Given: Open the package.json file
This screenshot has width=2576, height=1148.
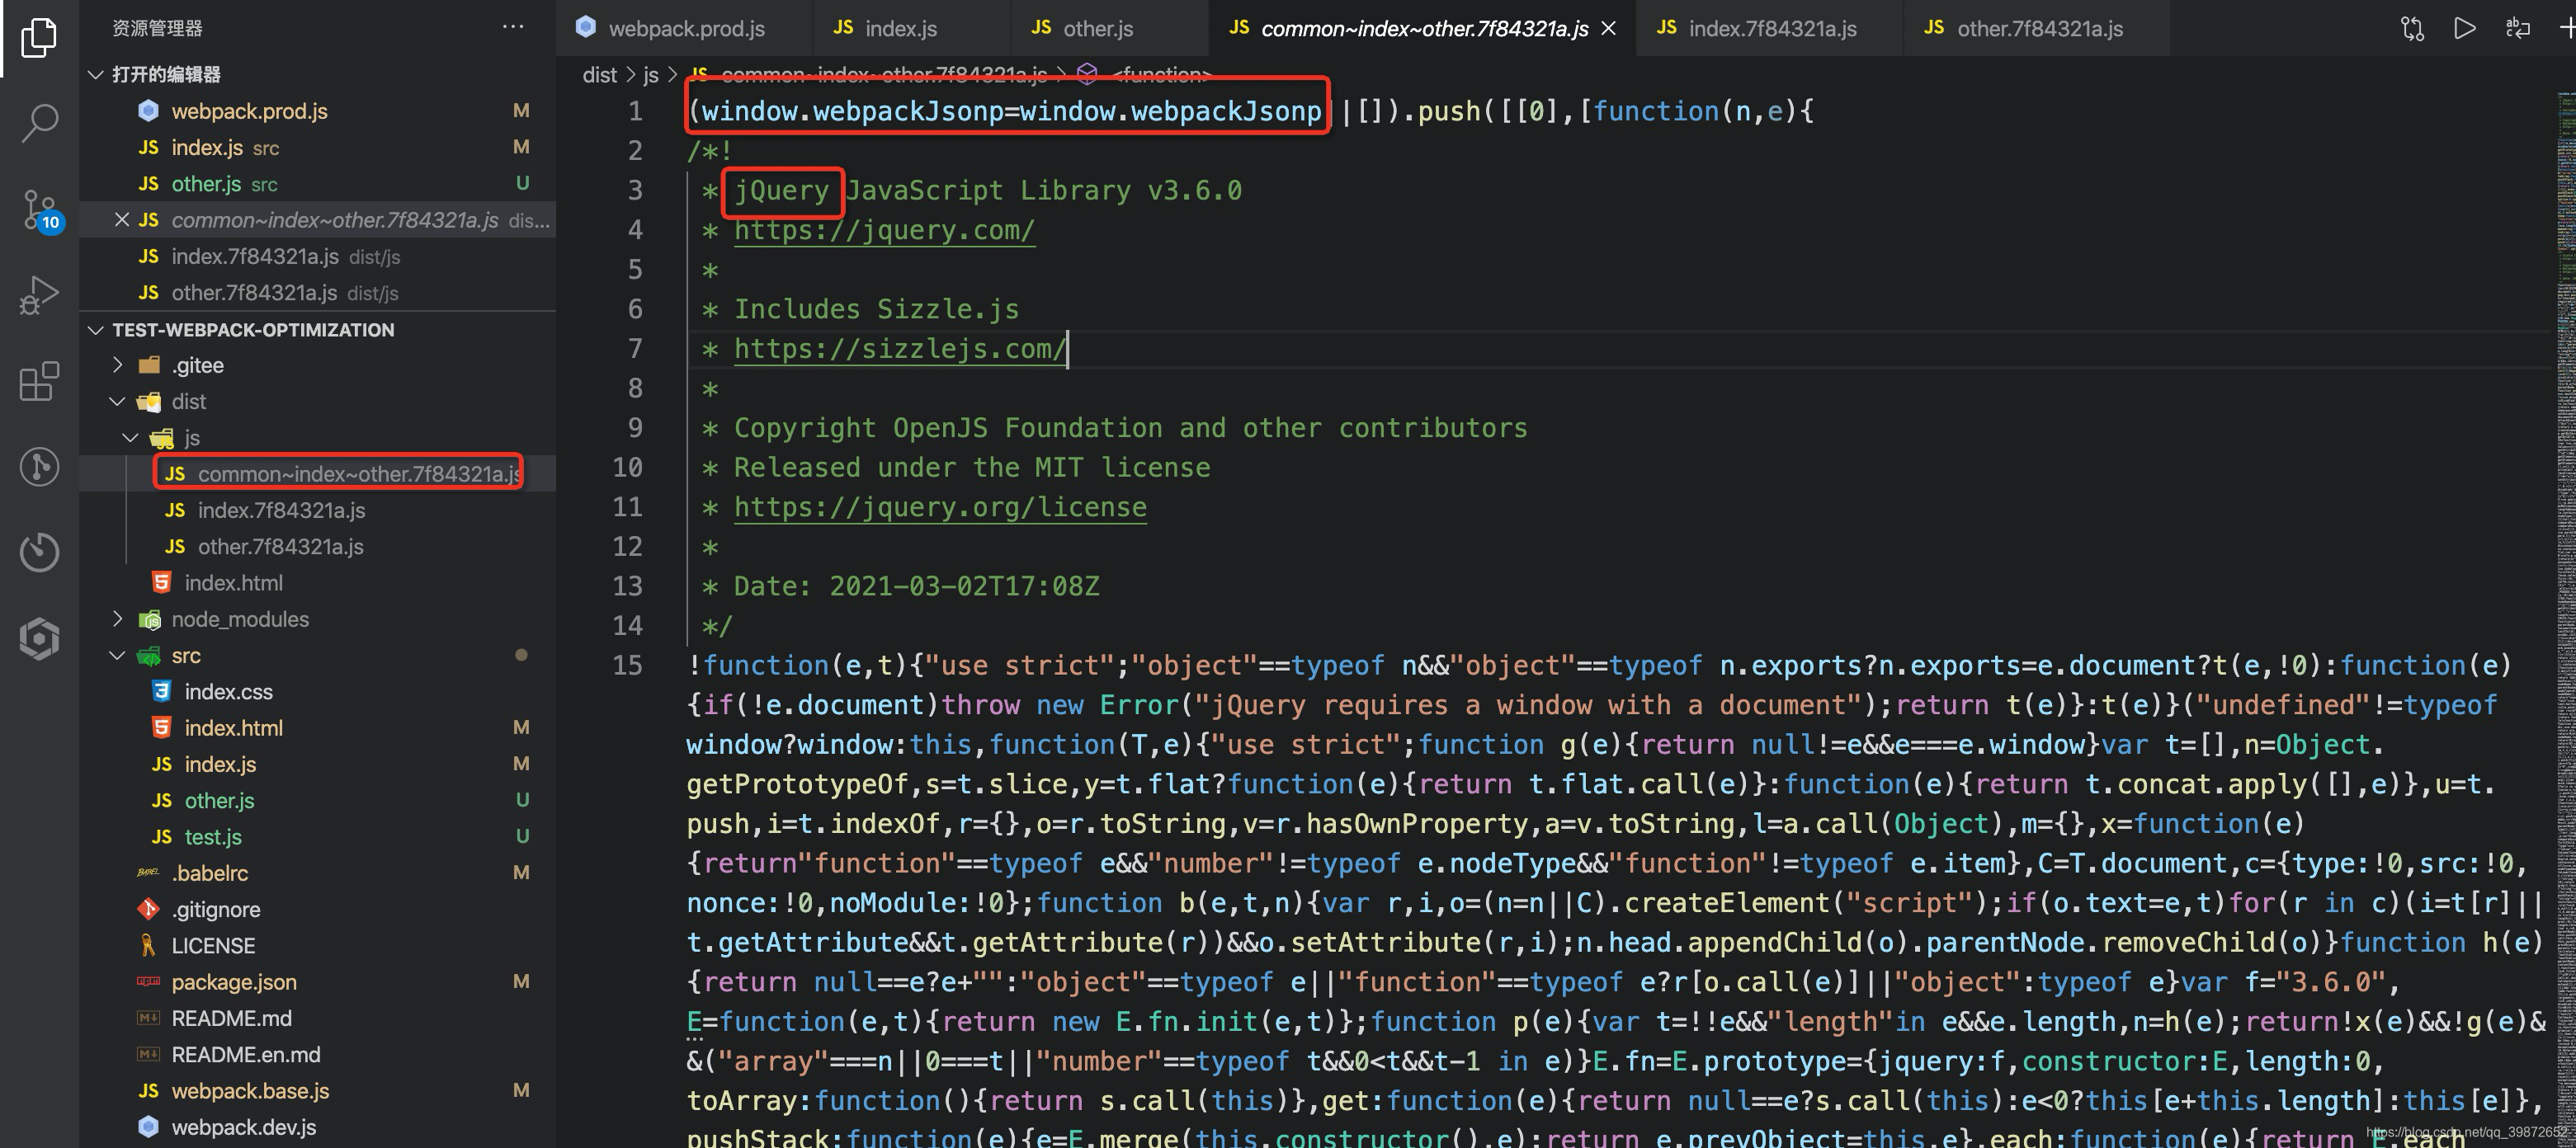Looking at the screenshot, I should [x=317, y=982].
